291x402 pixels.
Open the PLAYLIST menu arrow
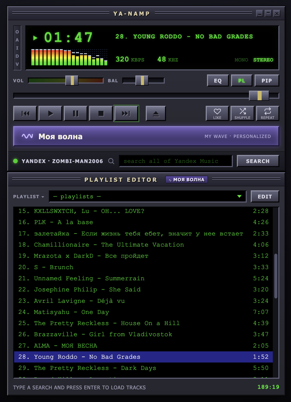coord(43,197)
